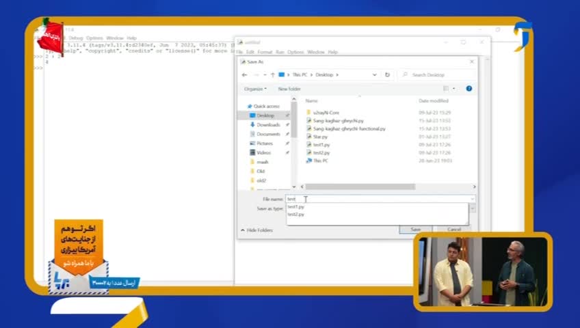The height and width of the screenshot is (328, 580).
Task: Select the v2rayN-Core folder icon
Action: point(308,112)
